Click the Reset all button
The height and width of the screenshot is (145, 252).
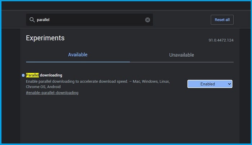tap(222, 19)
